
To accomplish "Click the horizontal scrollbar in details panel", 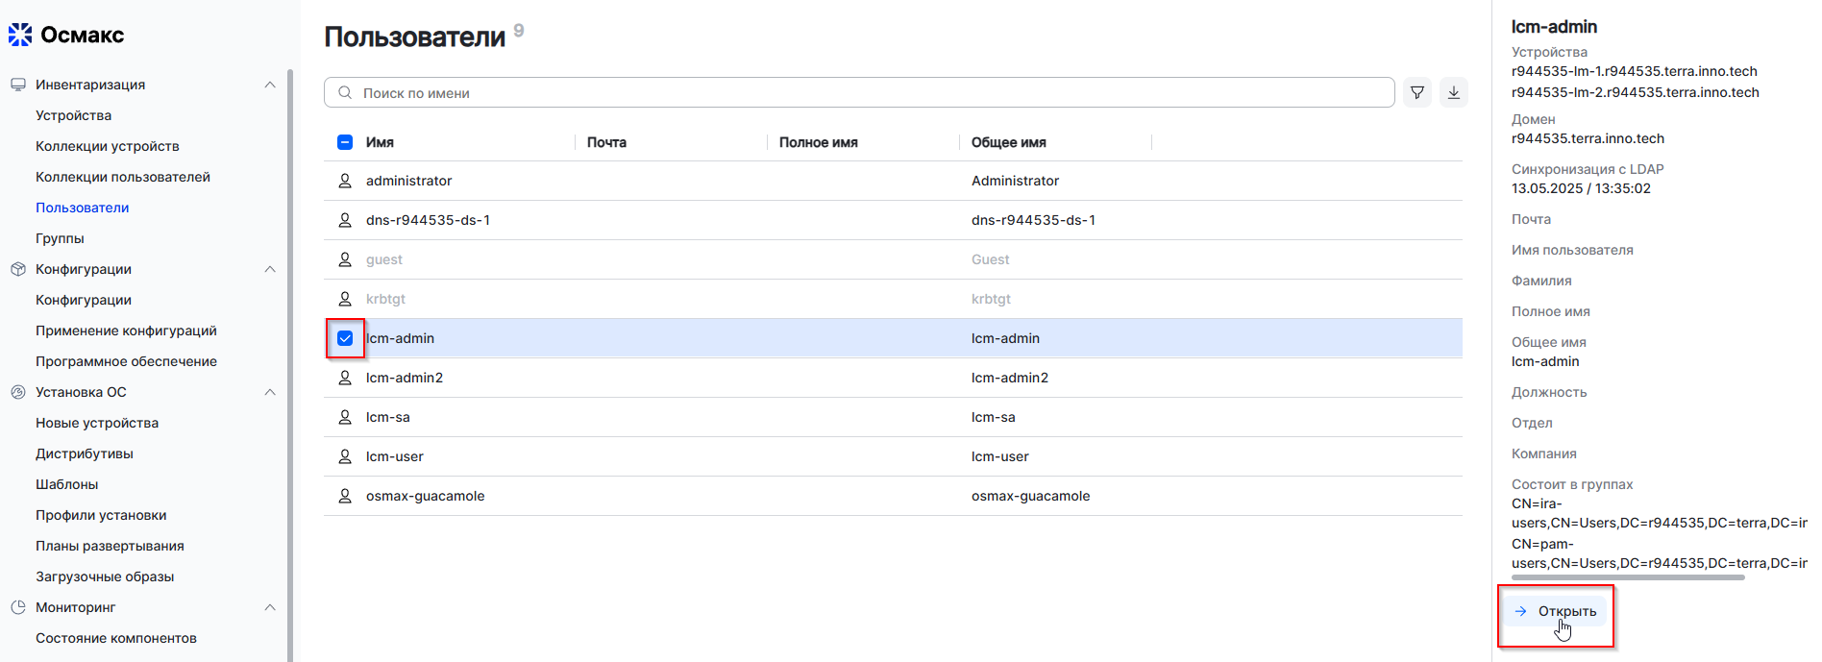I will 1627,577.
